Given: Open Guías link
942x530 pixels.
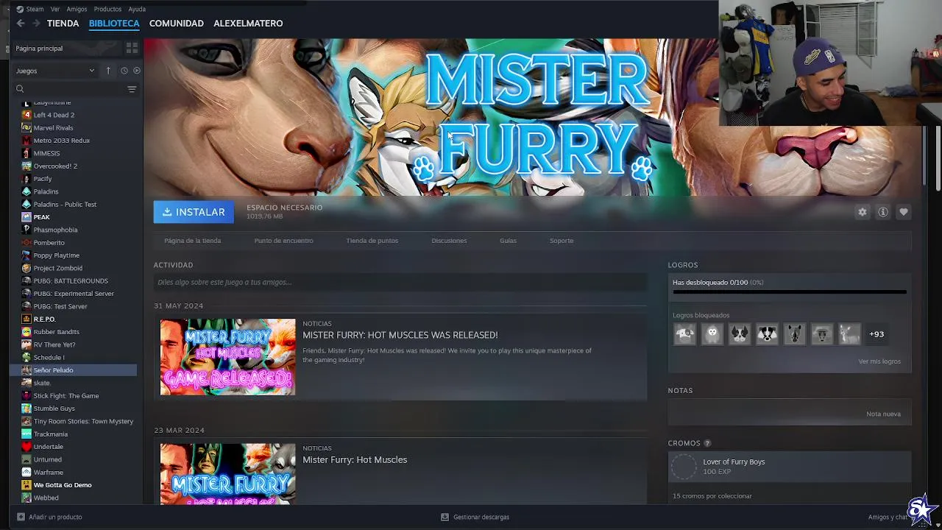Looking at the screenshot, I should coord(508,241).
